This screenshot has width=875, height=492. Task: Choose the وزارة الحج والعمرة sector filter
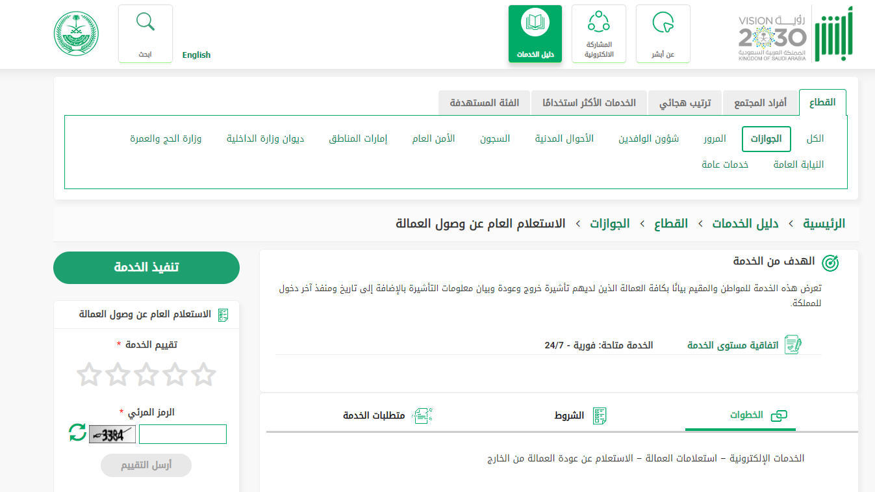166,139
